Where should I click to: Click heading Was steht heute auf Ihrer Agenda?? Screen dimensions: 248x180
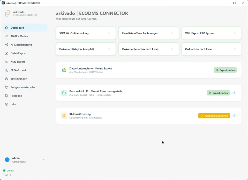point(77,19)
